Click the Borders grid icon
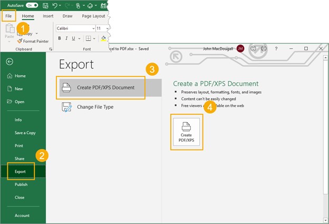The height and width of the screenshot is (224, 329). pyautogui.click(x=89, y=38)
